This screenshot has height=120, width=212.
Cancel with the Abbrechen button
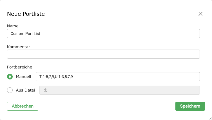(x=23, y=106)
